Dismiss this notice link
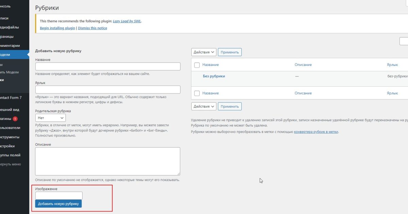408x214 pixels. coord(92,28)
